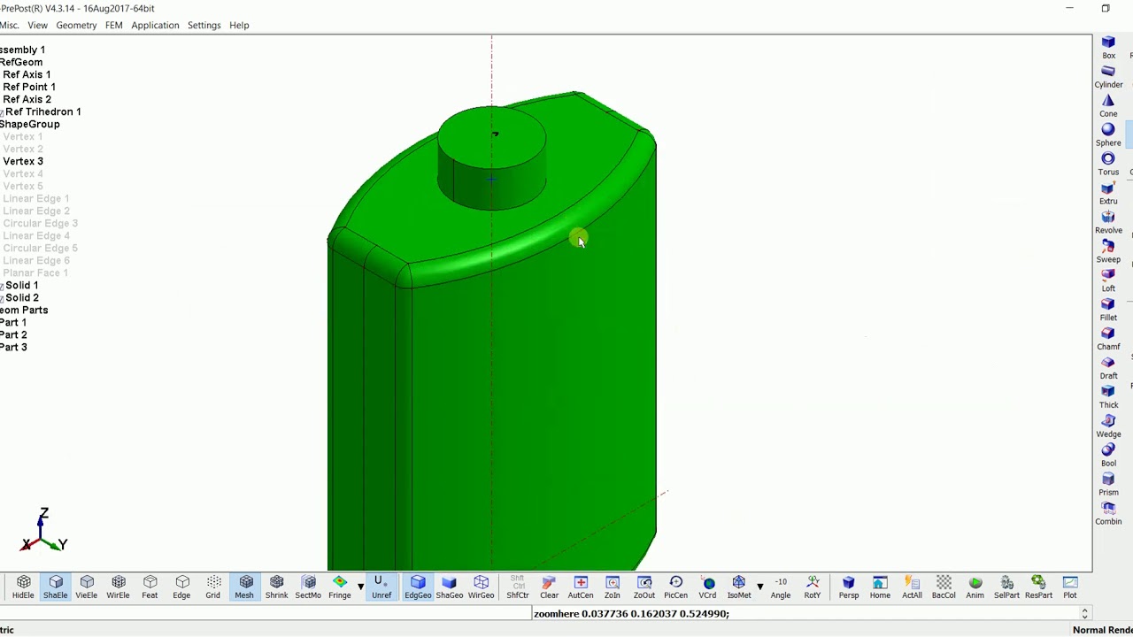The width and height of the screenshot is (1133, 637).
Task: Open the Chamf chamfer tool
Action: pyautogui.click(x=1108, y=339)
